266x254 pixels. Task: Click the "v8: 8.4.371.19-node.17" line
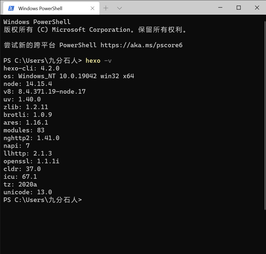tap(45, 92)
